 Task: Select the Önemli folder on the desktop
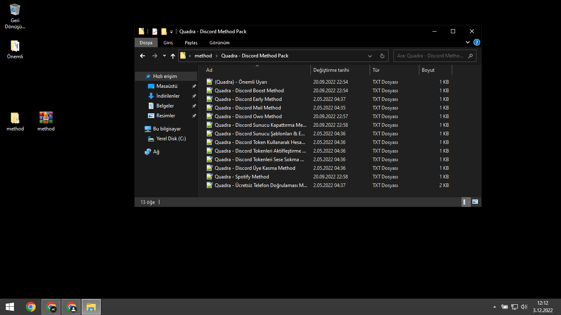[15, 50]
